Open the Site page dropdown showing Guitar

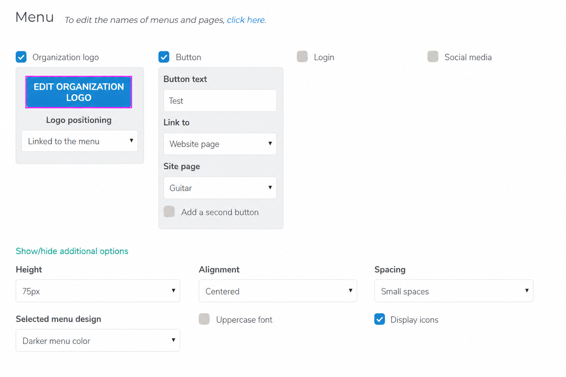pyautogui.click(x=220, y=188)
